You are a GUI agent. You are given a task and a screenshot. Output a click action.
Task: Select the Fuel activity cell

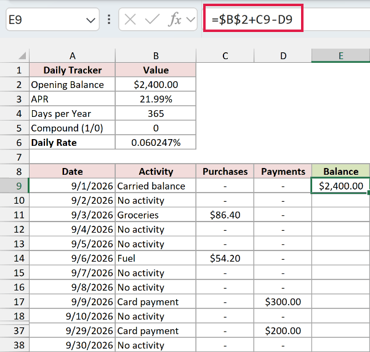[156, 258]
